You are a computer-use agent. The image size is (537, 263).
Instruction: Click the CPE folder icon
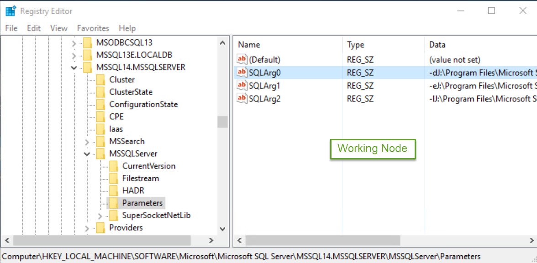100,117
